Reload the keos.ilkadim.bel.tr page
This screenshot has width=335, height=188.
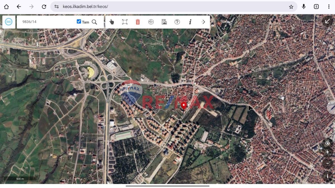[44, 6]
